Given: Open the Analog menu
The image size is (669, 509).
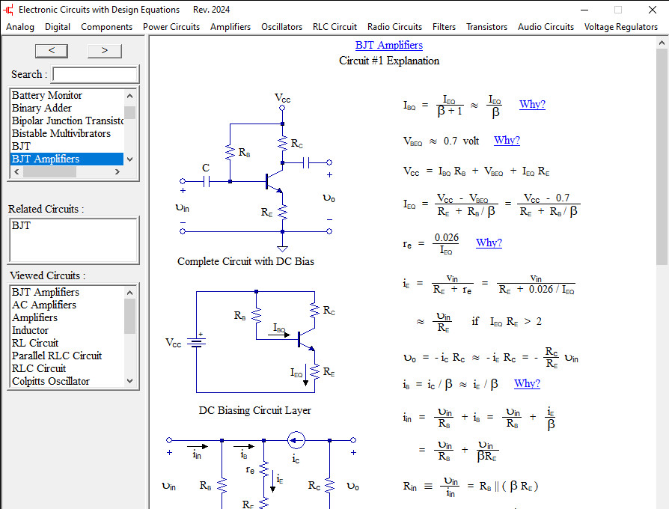Looking at the screenshot, I should (20, 27).
